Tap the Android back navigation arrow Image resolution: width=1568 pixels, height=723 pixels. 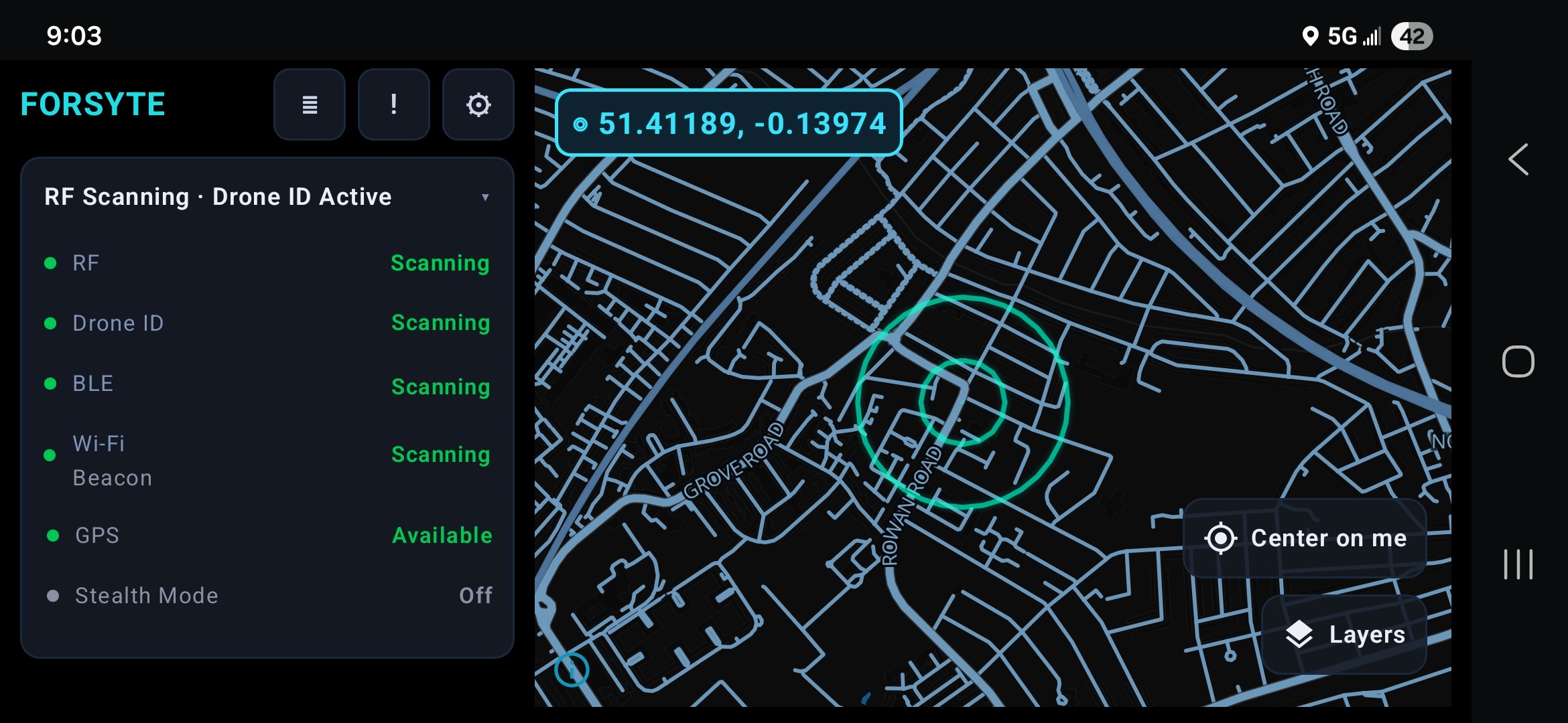[x=1518, y=159]
